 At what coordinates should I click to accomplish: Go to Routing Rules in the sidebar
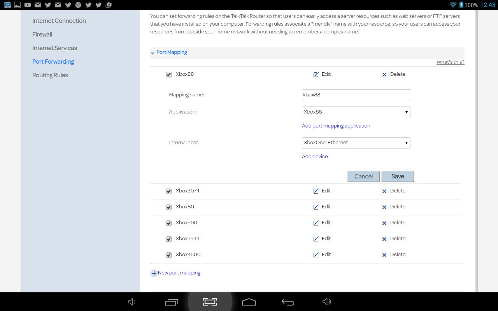50,75
